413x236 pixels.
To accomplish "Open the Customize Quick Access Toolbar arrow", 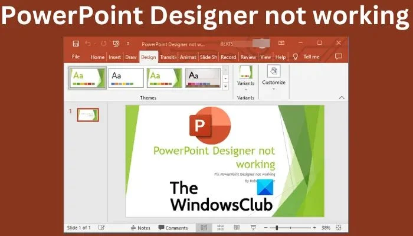I will [128, 44].
